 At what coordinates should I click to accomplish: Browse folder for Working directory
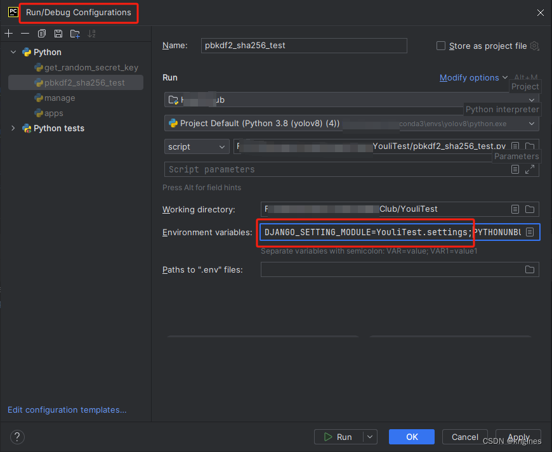[x=530, y=209]
